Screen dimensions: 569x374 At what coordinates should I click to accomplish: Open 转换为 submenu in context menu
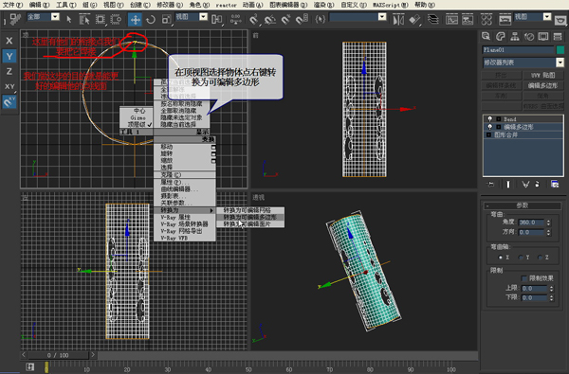(x=185, y=210)
